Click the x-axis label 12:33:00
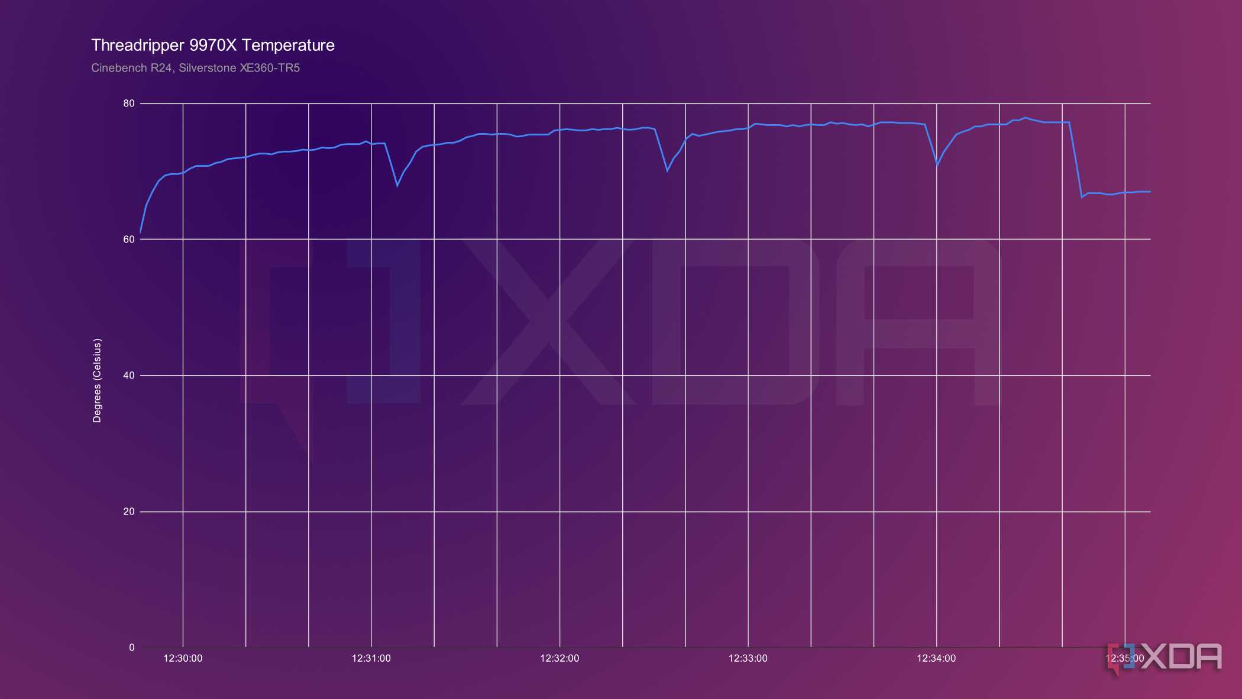1242x699 pixels. click(748, 658)
